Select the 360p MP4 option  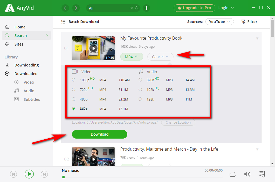(74, 109)
